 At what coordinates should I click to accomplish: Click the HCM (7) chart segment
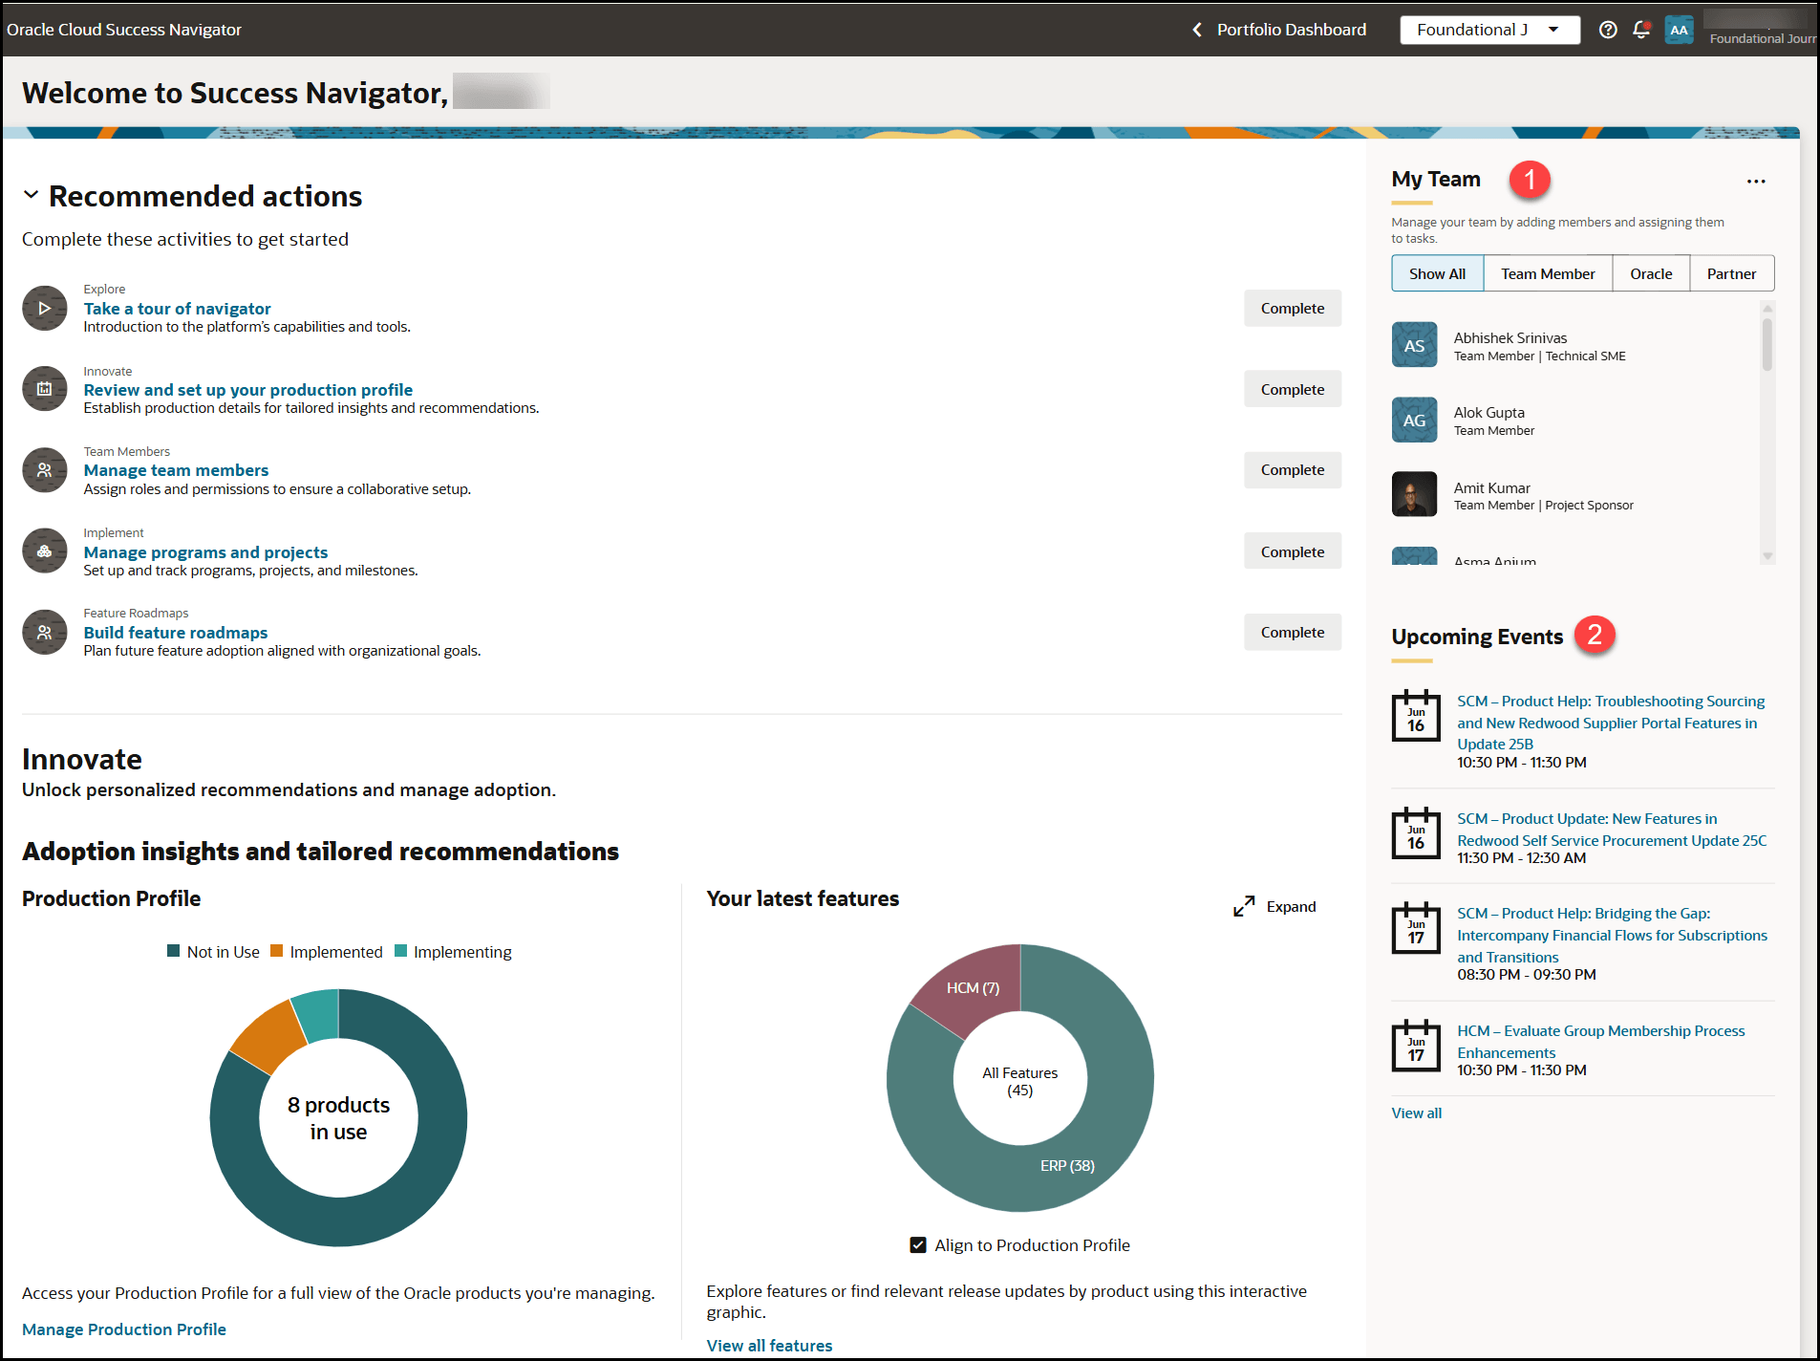tap(973, 987)
